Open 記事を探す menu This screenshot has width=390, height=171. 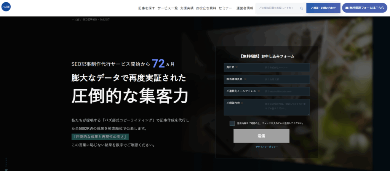(x=147, y=8)
